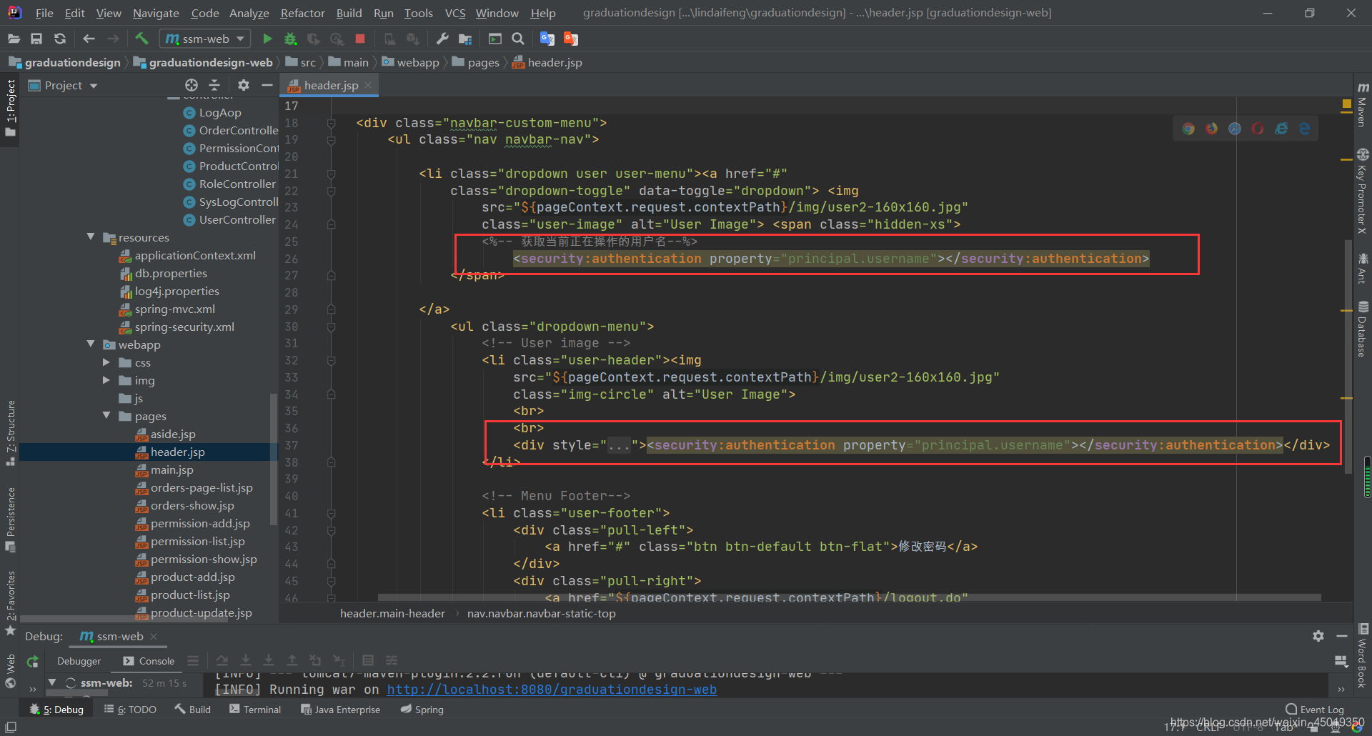Switch to the Debugger tab
Viewport: 1372px width, 736px height.
[79, 661]
